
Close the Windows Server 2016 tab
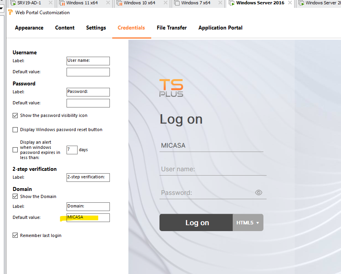coord(290,3)
